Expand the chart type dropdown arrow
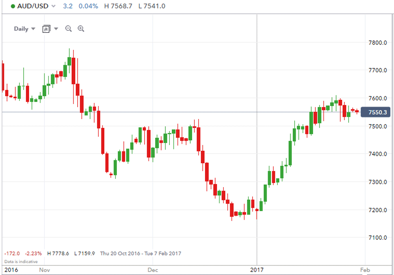Screen dimensions: 394x275 click(x=56, y=29)
